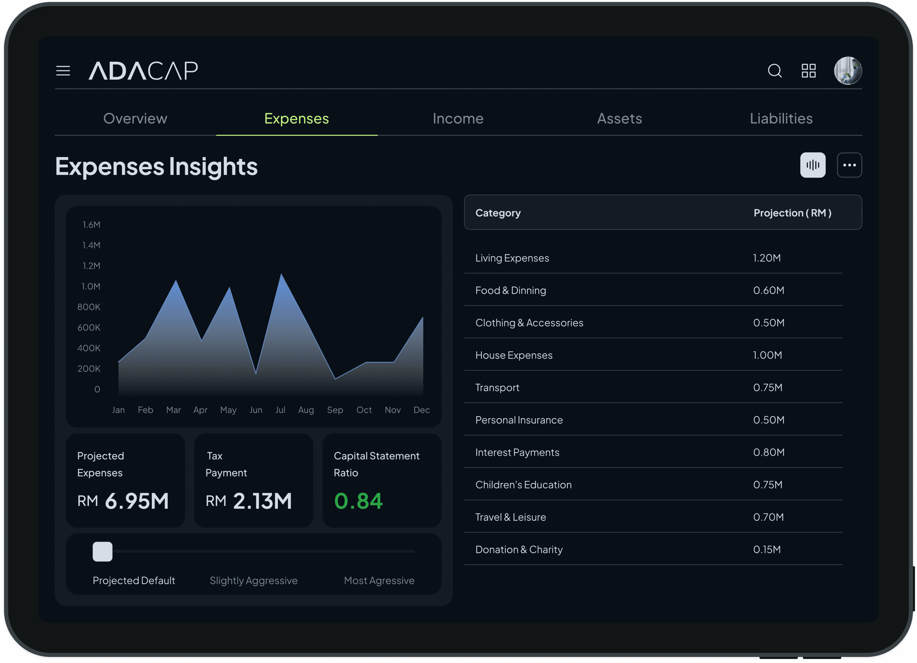This screenshot has height=663, width=917.
Task: Go to the Assets tab
Action: pyautogui.click(x=619, y=118)
